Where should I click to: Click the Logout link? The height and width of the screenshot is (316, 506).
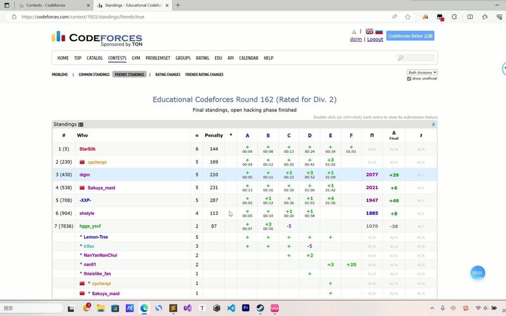coord(375,39)
